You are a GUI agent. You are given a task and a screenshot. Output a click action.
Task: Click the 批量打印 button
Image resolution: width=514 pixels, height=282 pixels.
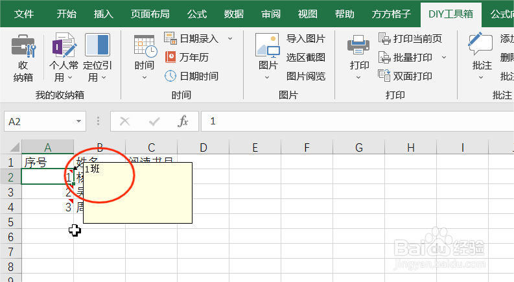point(405,58)
